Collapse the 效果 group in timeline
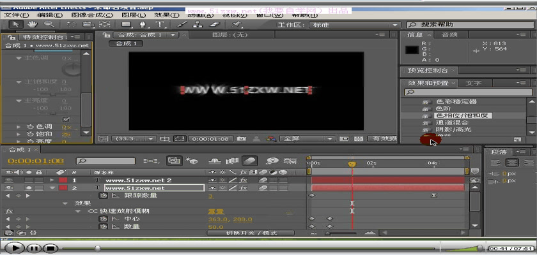This screenshot has height=255, width=537. (65, 203)
